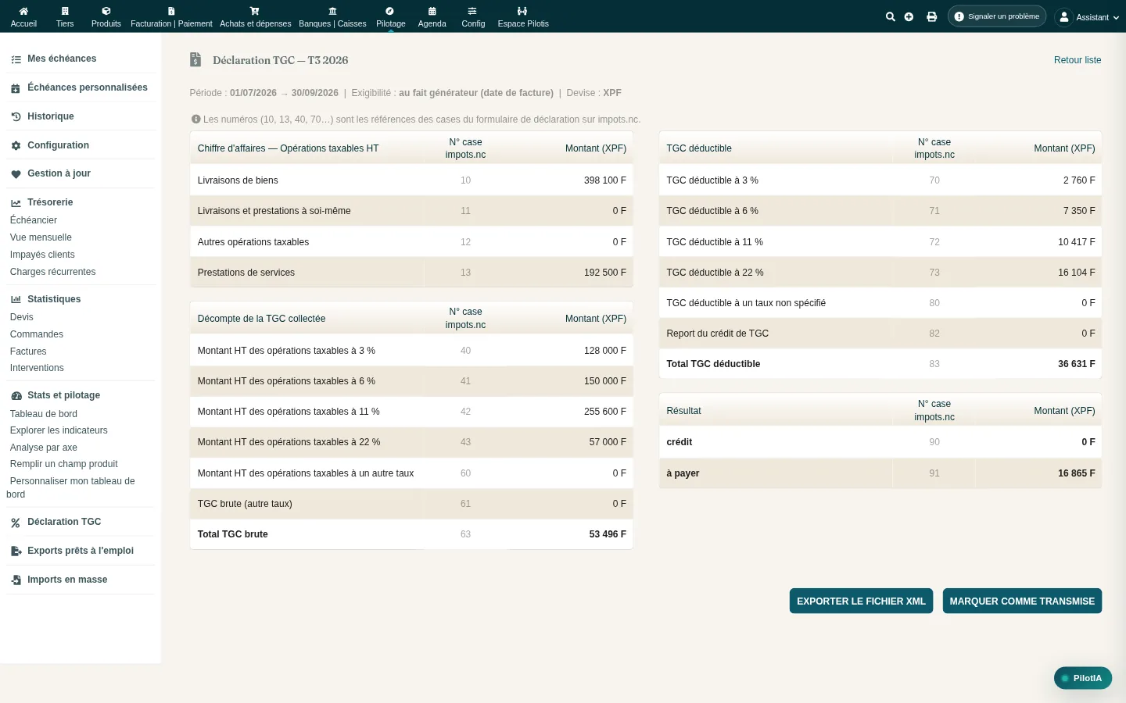Open the Achats et dépenses cart icon
Image resolution: width=1126 pixels, height=703 pixels.
pos(255,11)
